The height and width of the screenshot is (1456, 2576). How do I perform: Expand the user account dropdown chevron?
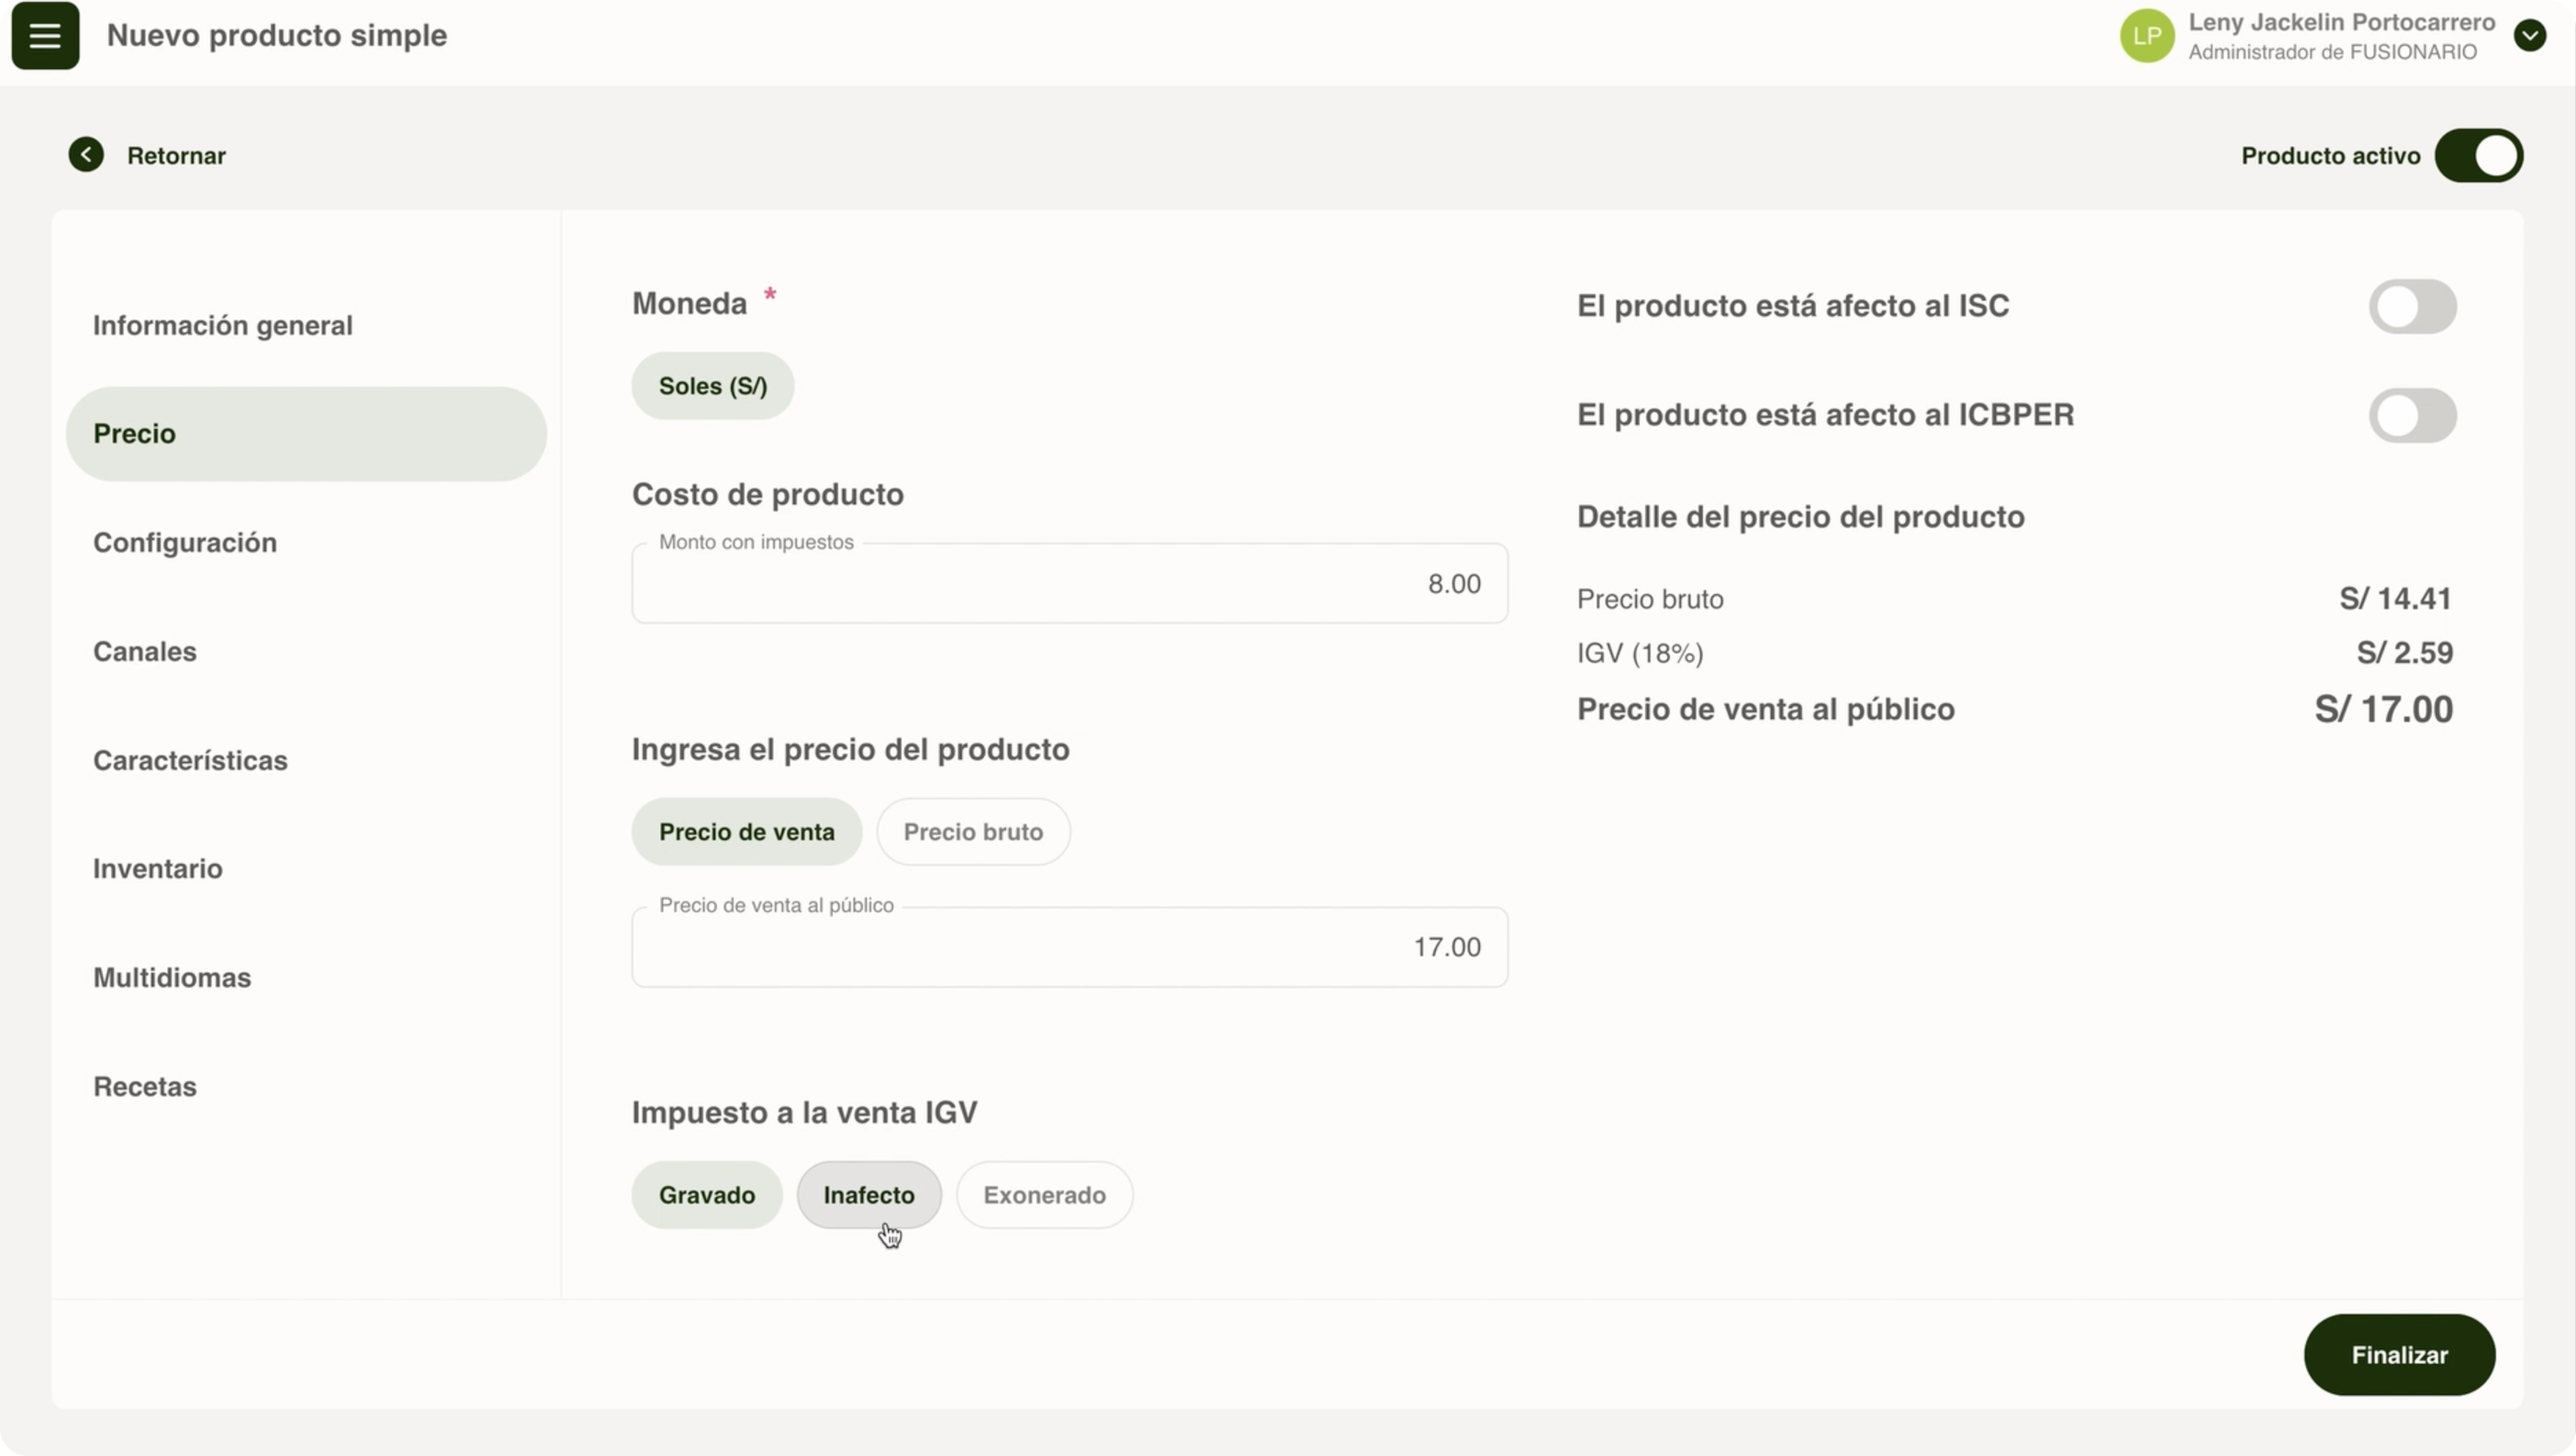2529,36
